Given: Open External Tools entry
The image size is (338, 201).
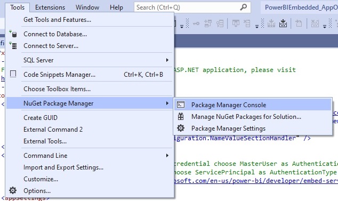Looking at the screenshot, I should 90,141.
